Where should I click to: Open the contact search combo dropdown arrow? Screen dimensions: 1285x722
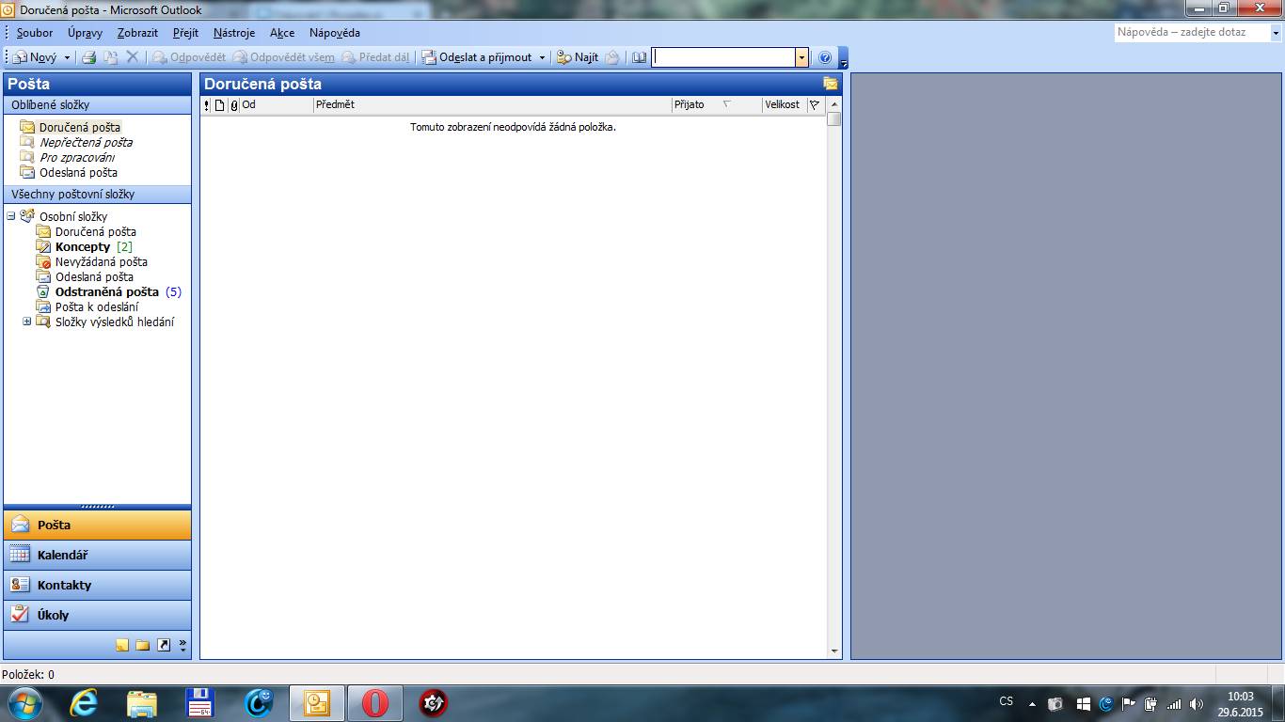[801, 57]
